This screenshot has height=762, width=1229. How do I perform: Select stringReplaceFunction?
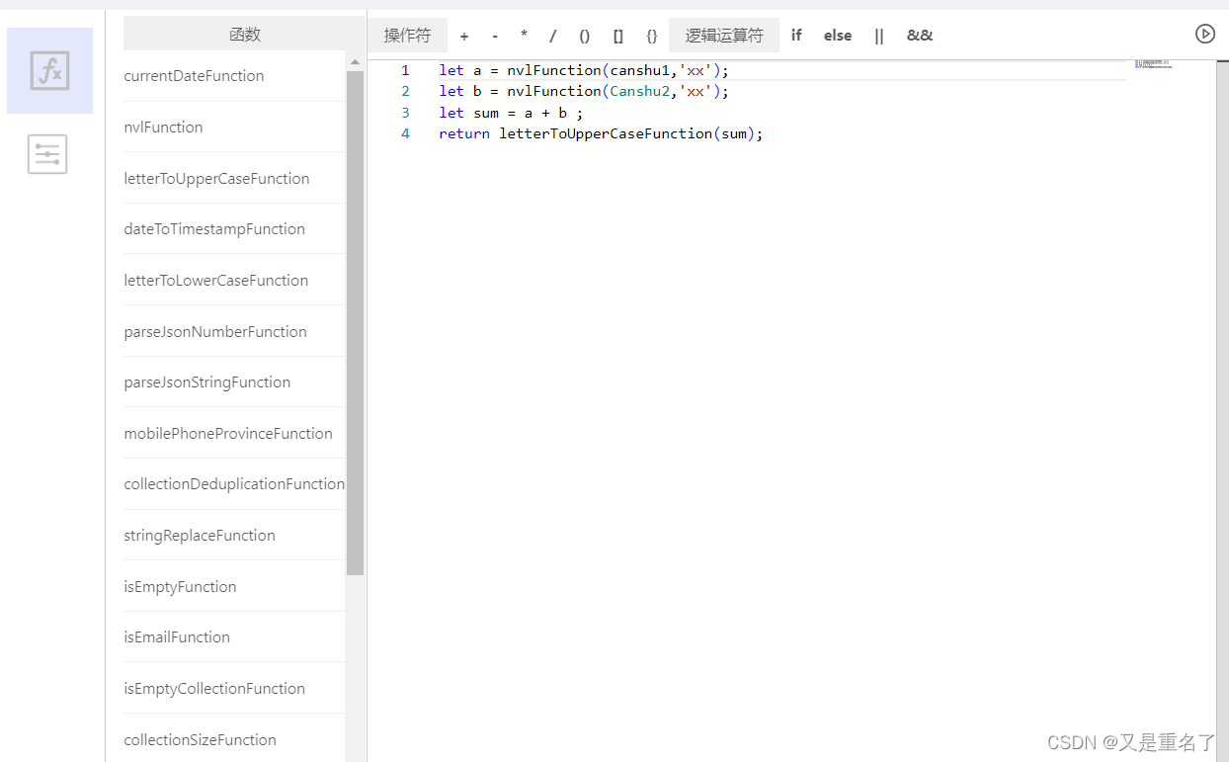[x=233, y=536]
